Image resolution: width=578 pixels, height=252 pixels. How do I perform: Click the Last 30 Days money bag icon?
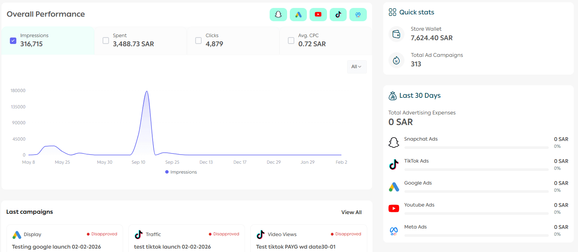392,96
